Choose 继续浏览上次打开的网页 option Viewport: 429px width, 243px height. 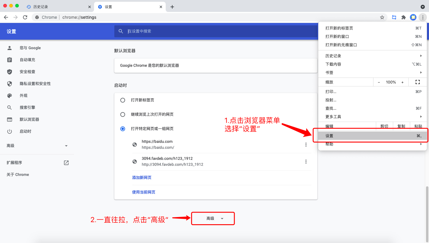click(122, 114)
